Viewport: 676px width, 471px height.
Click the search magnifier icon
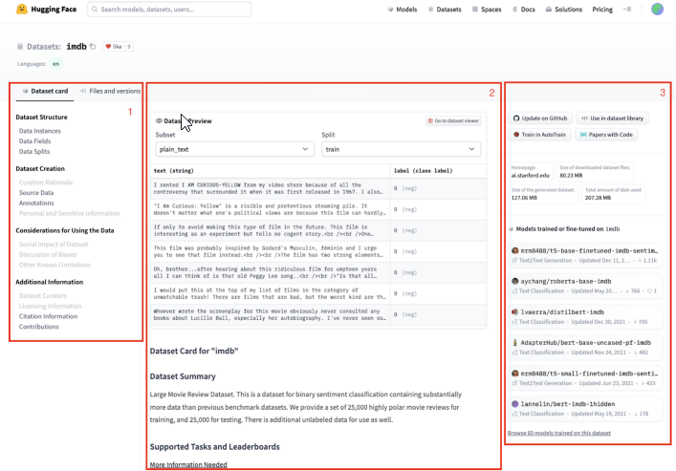pos(95,9)
